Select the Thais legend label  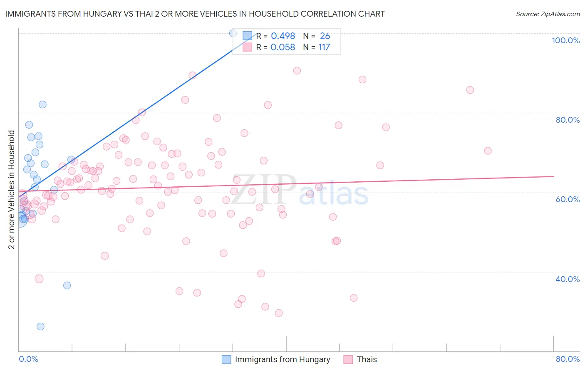[367, 359]
